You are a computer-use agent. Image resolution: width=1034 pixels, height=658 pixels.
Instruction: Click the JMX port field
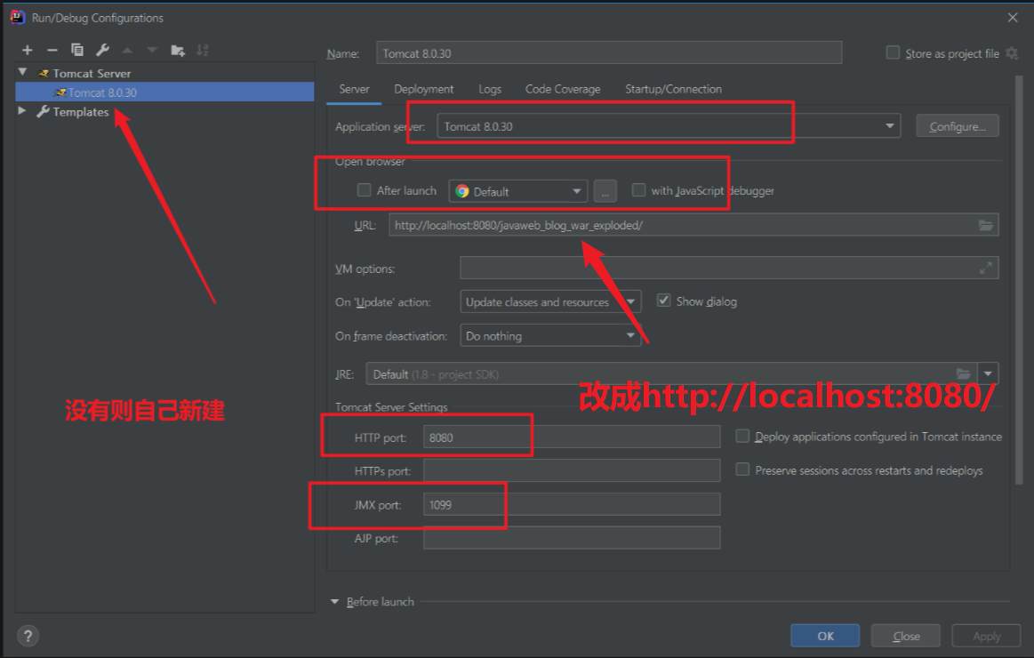click(x=571, y=503)
